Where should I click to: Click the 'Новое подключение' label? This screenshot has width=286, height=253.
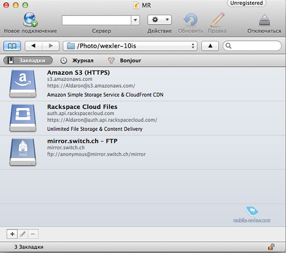click(x=30, y=31)
